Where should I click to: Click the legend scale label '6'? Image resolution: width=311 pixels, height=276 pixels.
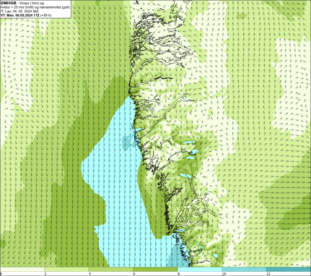134,274
